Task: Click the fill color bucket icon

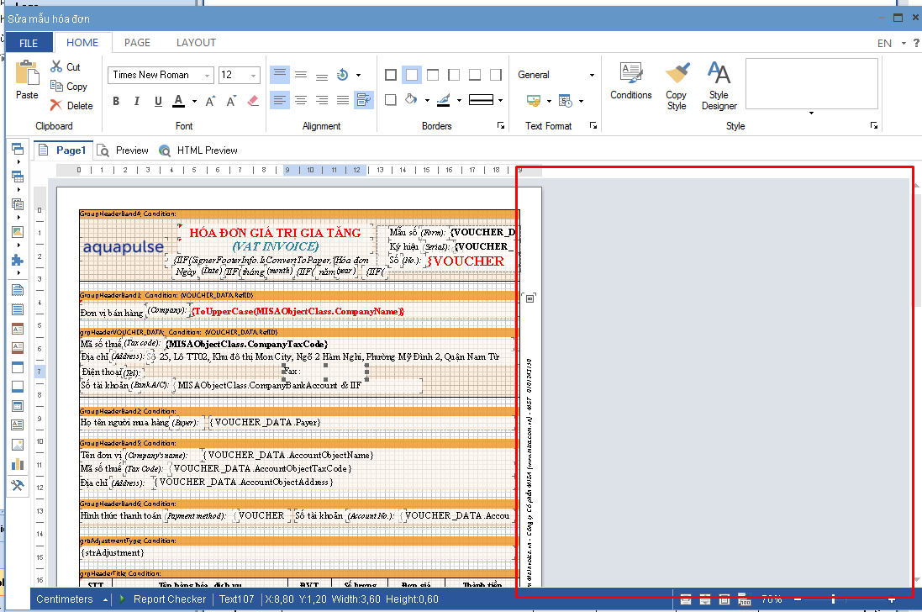Action: 411,101
